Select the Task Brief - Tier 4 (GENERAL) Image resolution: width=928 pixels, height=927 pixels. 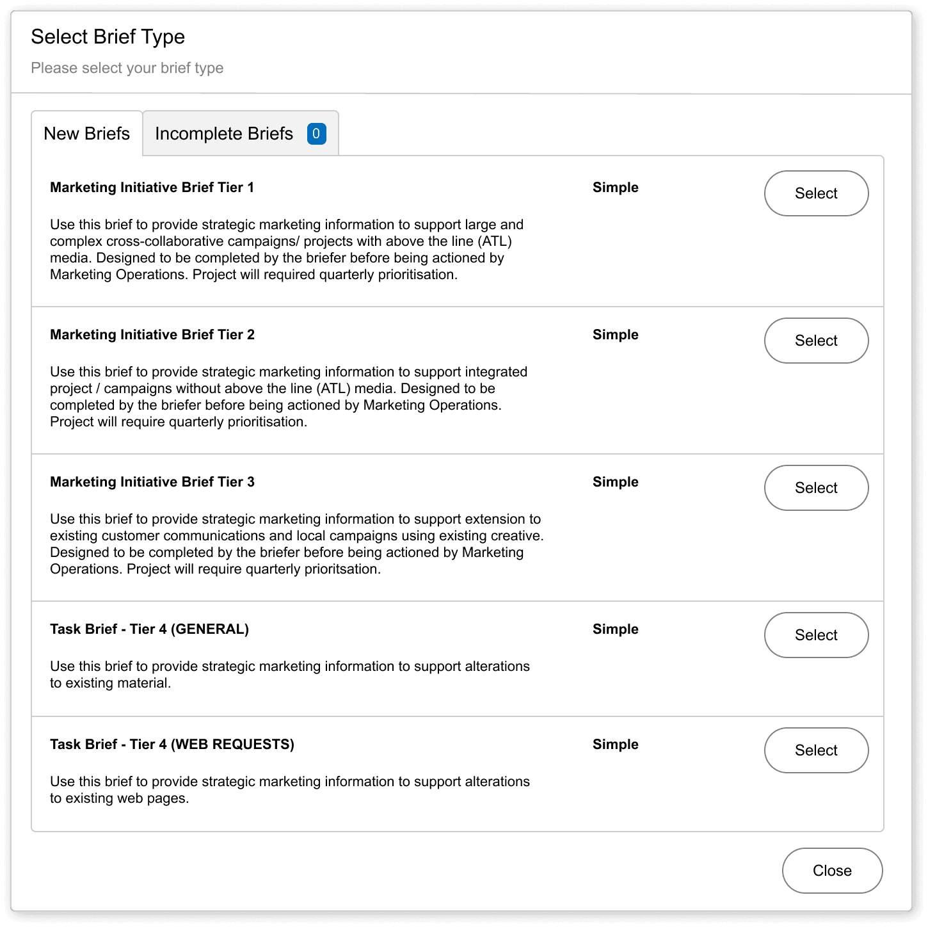click(816, 635)
